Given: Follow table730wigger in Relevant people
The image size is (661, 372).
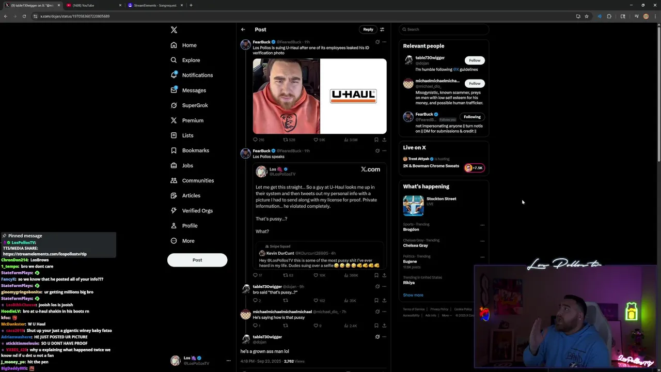Looking at the screenshot, I should click(x=475, y=60).
